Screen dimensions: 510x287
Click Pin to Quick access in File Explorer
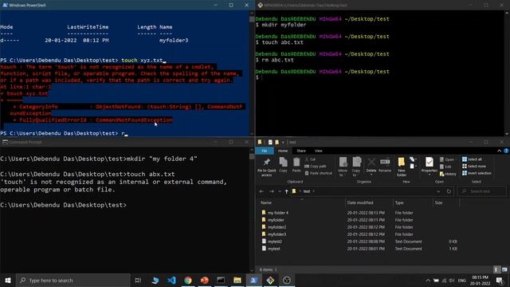[x=266, y=167]
